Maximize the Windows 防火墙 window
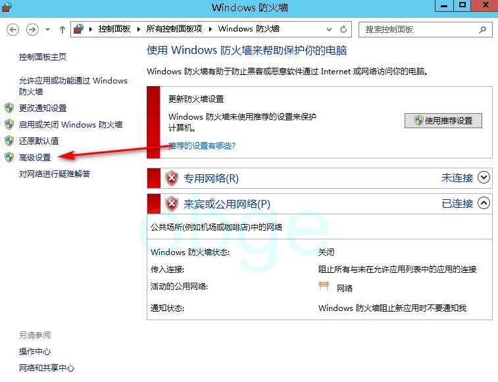This screenshot has height=382, width=498. 462,5
